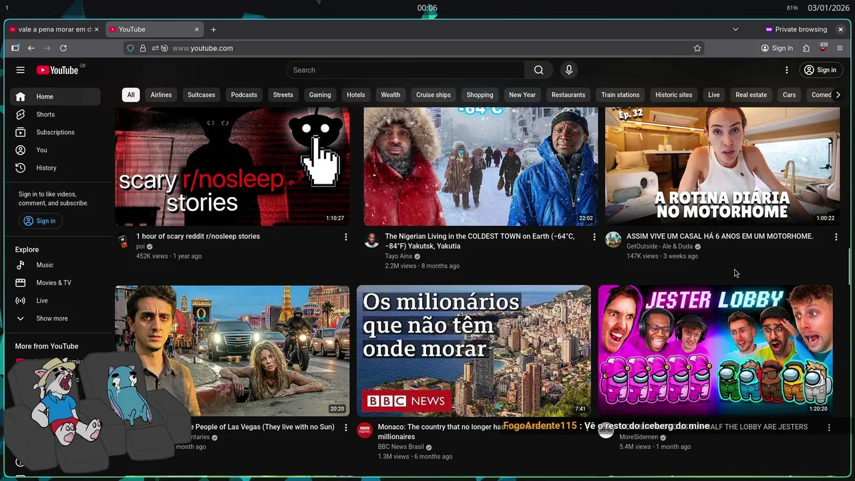Open '1 hour of scary reddit' title
The image size is (855, 481).
pos(198,236)
